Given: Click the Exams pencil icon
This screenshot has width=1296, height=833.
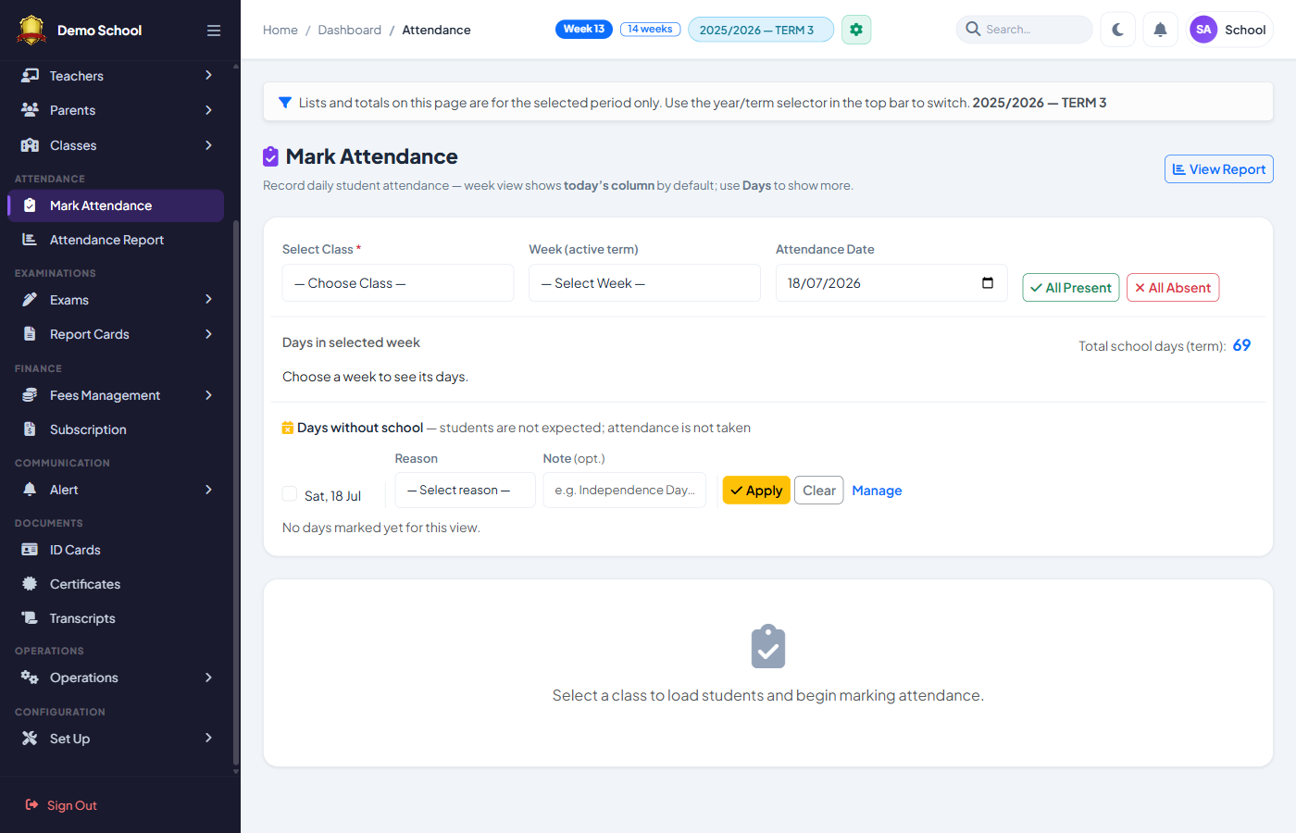Looking at the screenshot, I should (x=31, y=300).
